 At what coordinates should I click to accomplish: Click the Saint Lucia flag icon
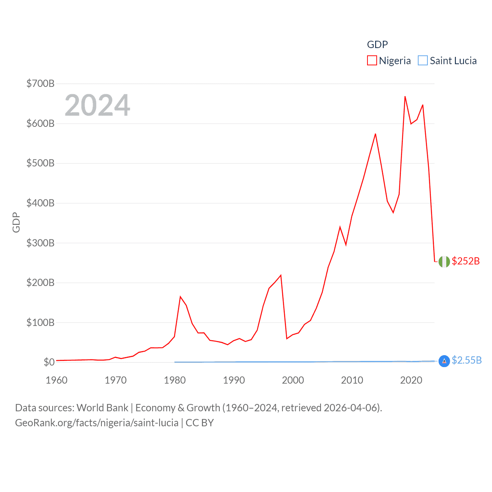point(444,361)
